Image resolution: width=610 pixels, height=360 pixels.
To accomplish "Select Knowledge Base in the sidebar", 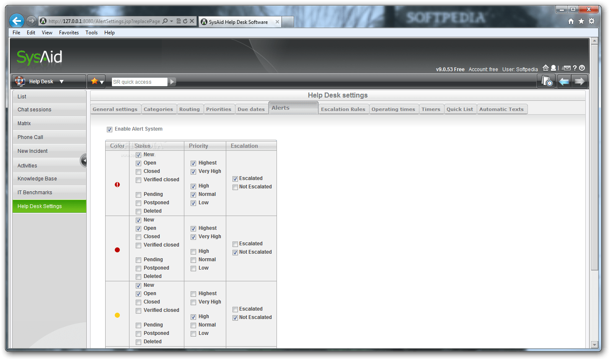I will [x=38, y=178].
